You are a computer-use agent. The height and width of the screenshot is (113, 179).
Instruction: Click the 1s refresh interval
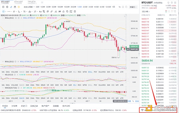point(120,7)
